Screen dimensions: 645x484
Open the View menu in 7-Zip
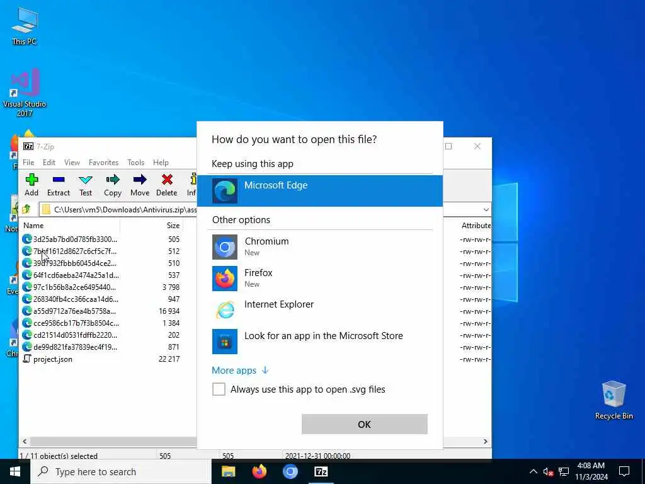click(72, 163)
